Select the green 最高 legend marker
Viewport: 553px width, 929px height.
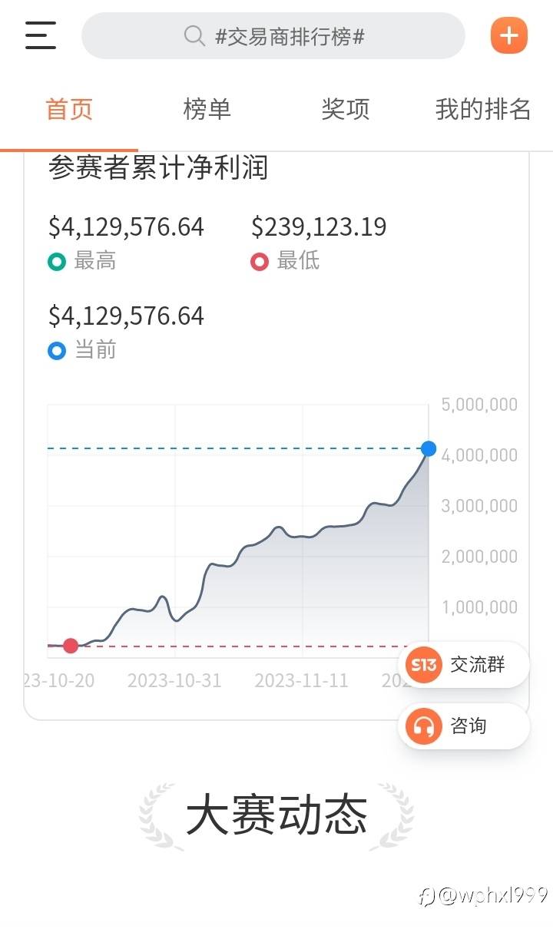tap(57, 262)
